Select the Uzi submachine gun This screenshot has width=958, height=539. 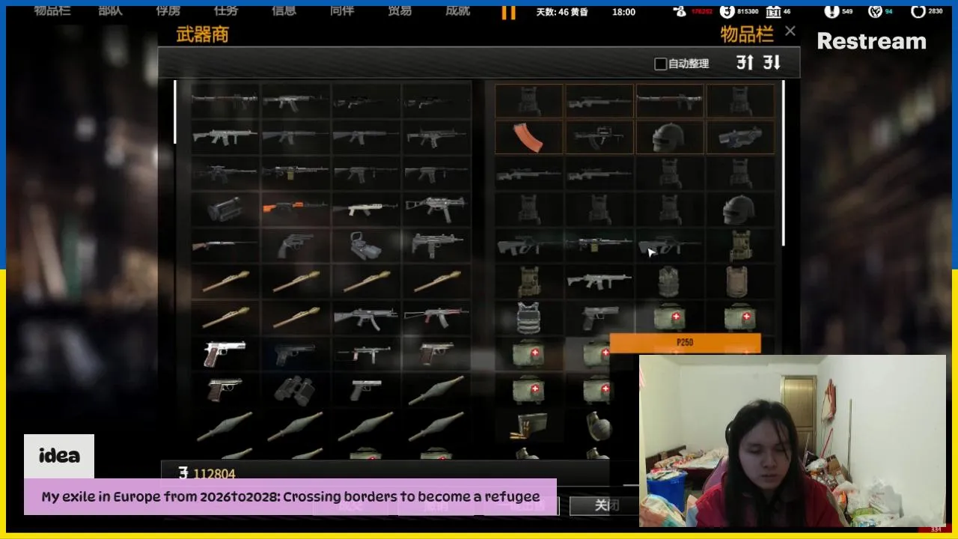pos(436,244)
